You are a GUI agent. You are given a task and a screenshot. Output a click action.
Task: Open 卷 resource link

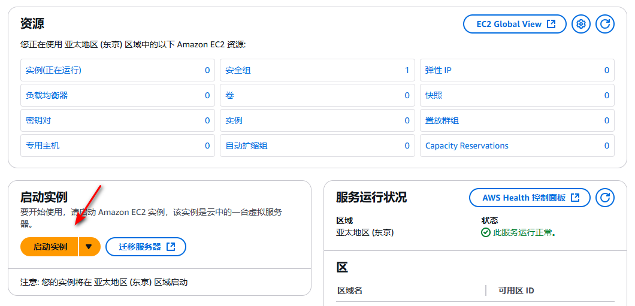tap(229, 95)
